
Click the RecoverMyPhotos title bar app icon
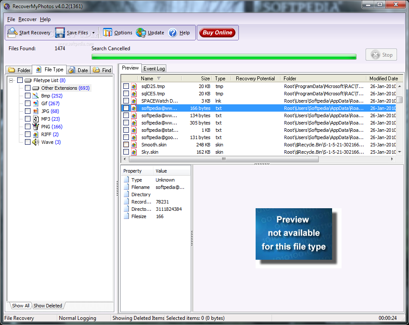pos(7,6)
